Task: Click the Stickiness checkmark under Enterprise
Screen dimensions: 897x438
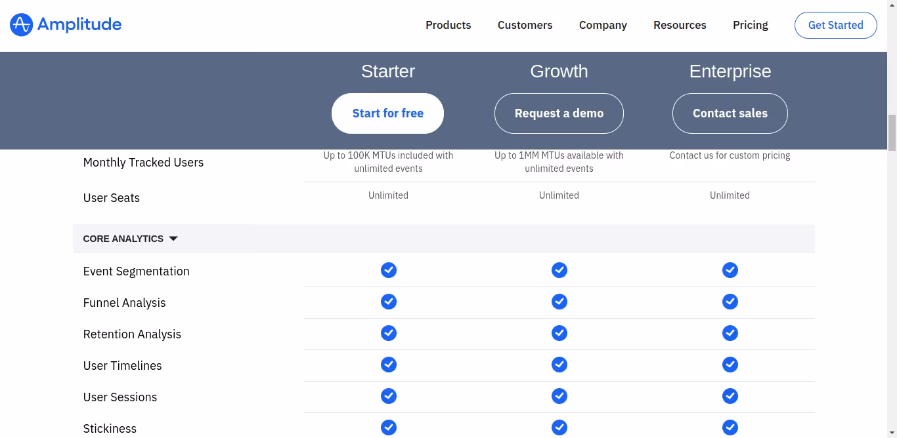Action: (x=730, y=427)
